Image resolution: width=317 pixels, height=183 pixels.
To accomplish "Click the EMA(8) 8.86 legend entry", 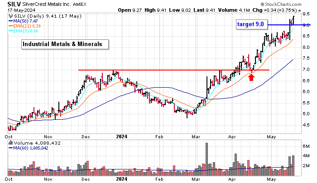I will pos(23,31).
